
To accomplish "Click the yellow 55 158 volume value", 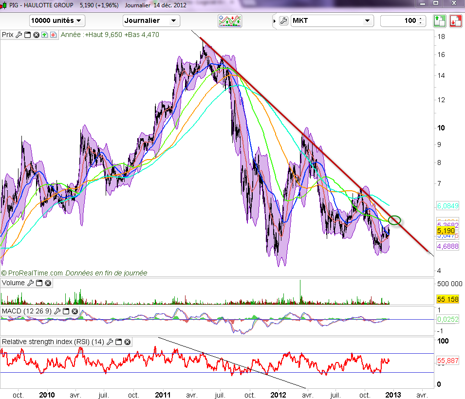I will coord(448,299).
